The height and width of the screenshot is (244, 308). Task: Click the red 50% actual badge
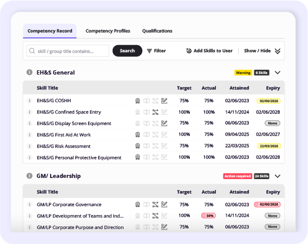pyautogui.click(x=209, y=216)
